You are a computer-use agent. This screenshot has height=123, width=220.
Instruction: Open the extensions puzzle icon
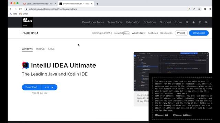[205, 9]
